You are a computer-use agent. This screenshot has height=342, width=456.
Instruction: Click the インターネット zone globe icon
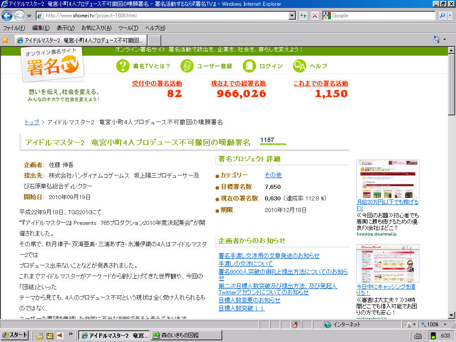(x=328, y=325)
